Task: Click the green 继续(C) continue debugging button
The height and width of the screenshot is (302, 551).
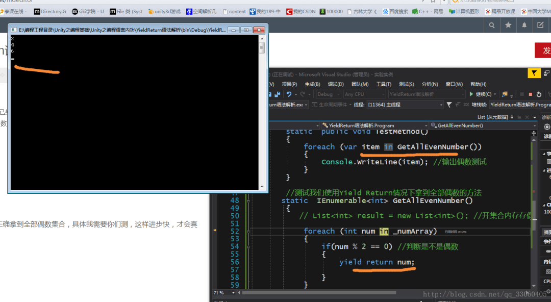Action: point(477,94)
